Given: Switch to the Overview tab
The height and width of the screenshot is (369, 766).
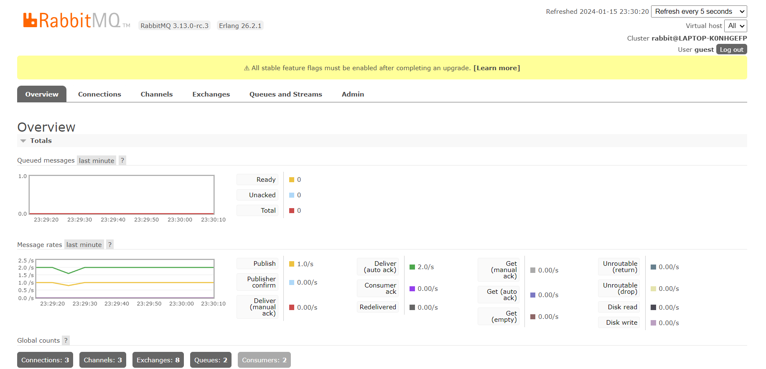Looking at the screenshot, I should 42,94.
